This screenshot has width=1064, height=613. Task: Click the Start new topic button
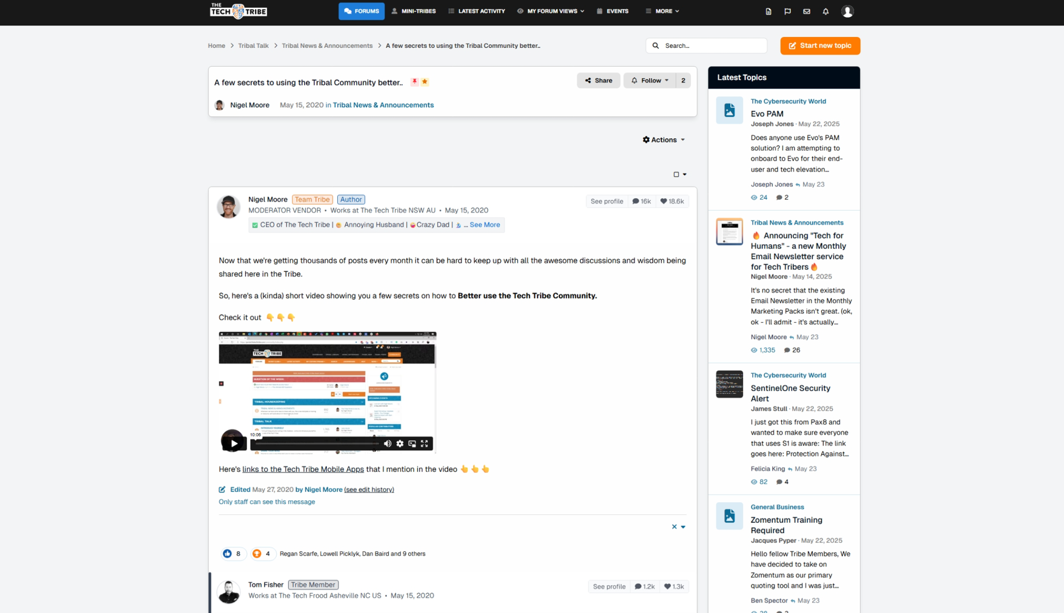click(820, 45)
